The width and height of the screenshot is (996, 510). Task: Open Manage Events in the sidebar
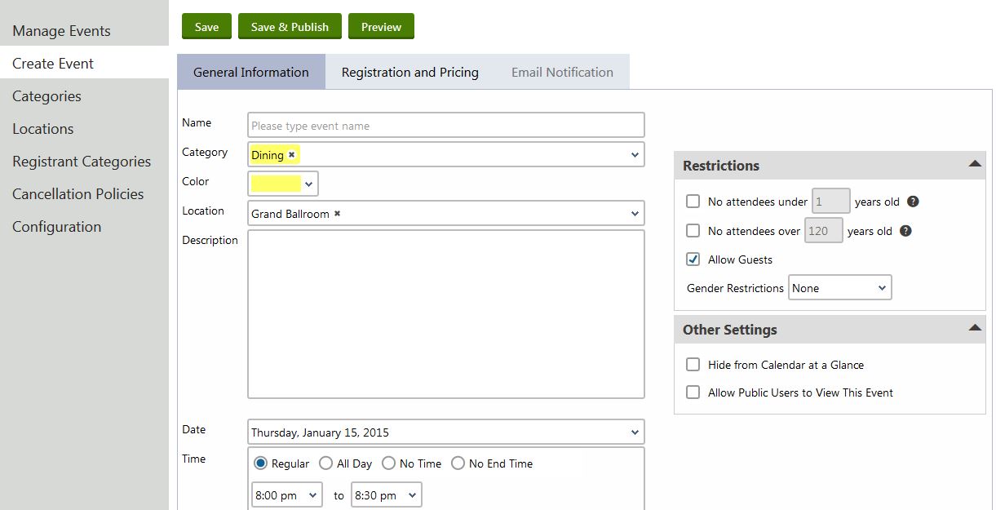click(x=61, y=31)
